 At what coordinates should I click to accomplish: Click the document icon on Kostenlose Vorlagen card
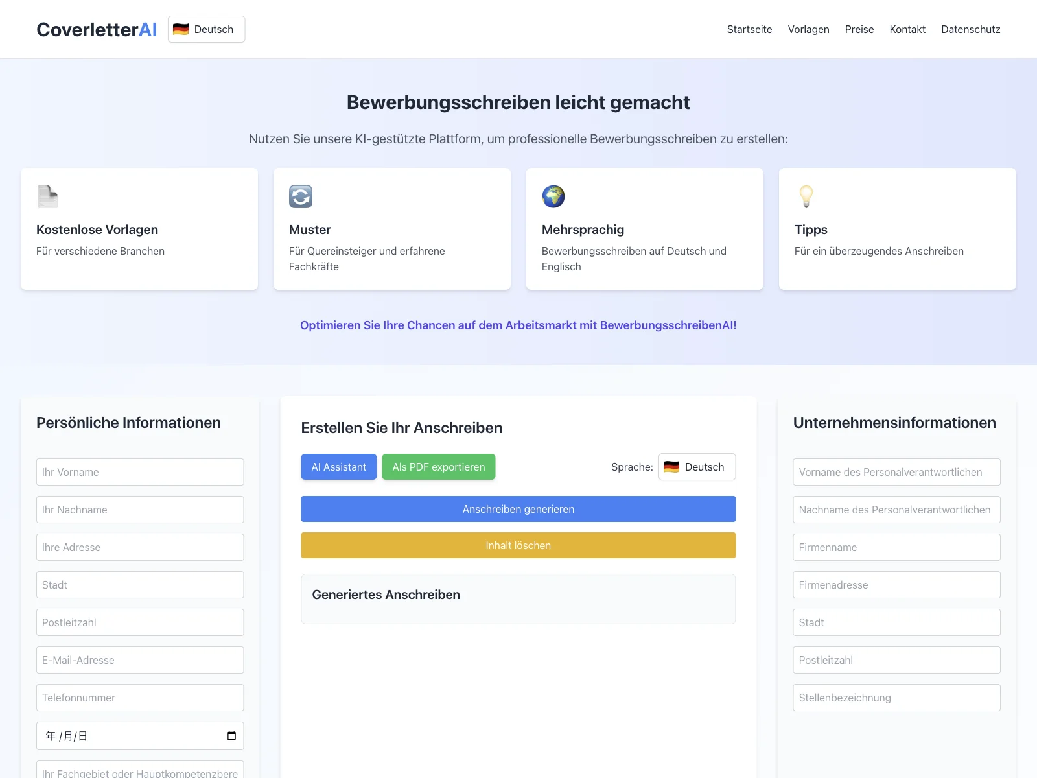[48, 196]
